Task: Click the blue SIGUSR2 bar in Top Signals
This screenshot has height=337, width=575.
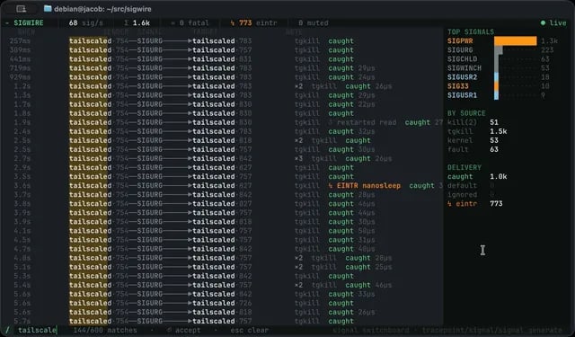Action: 497,77
